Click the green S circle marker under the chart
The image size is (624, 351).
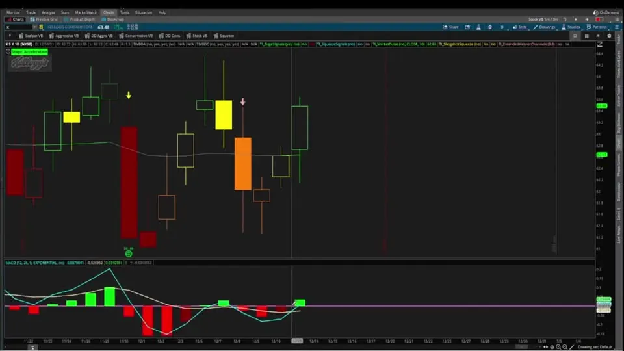coord(129,253)
